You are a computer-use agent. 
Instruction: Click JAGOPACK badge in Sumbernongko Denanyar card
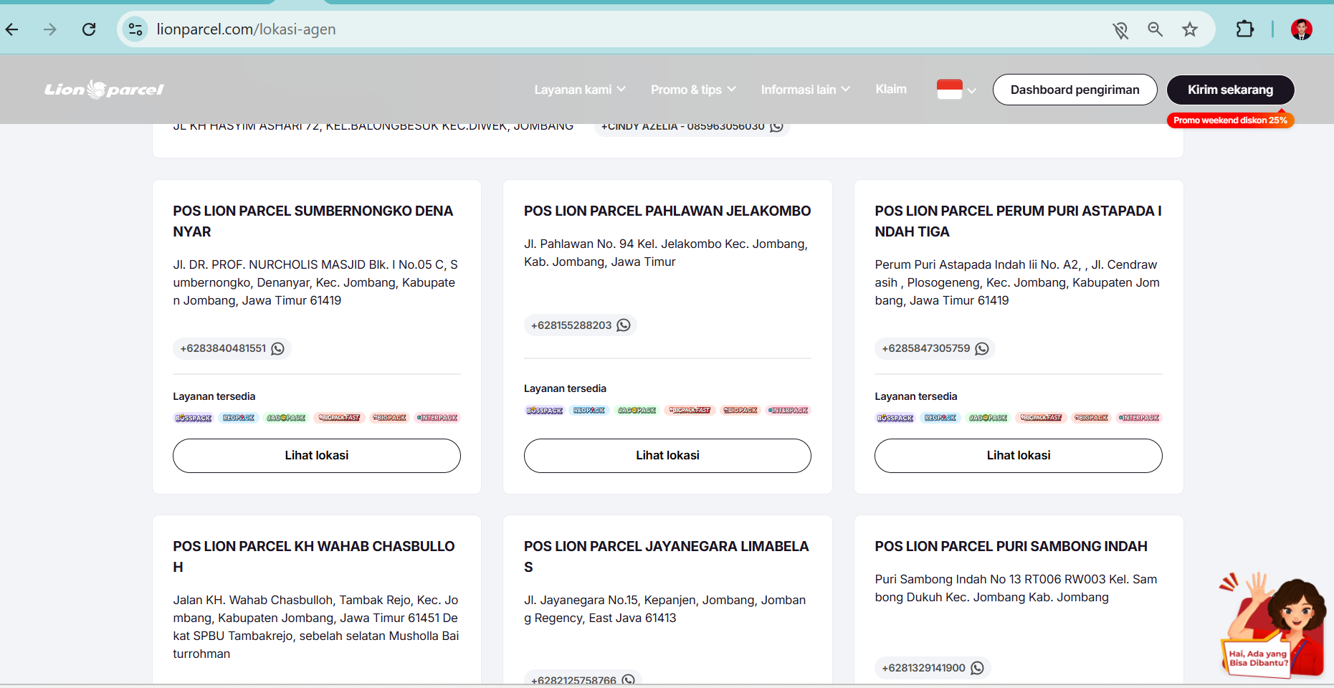[286, 418]
